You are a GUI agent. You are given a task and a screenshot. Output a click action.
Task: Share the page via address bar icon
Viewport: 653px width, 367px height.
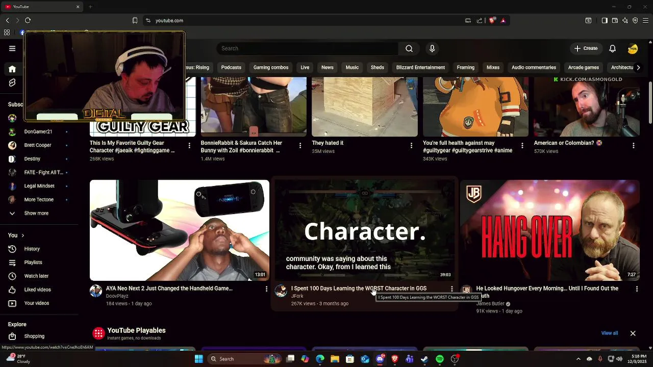tap(480, 20)
